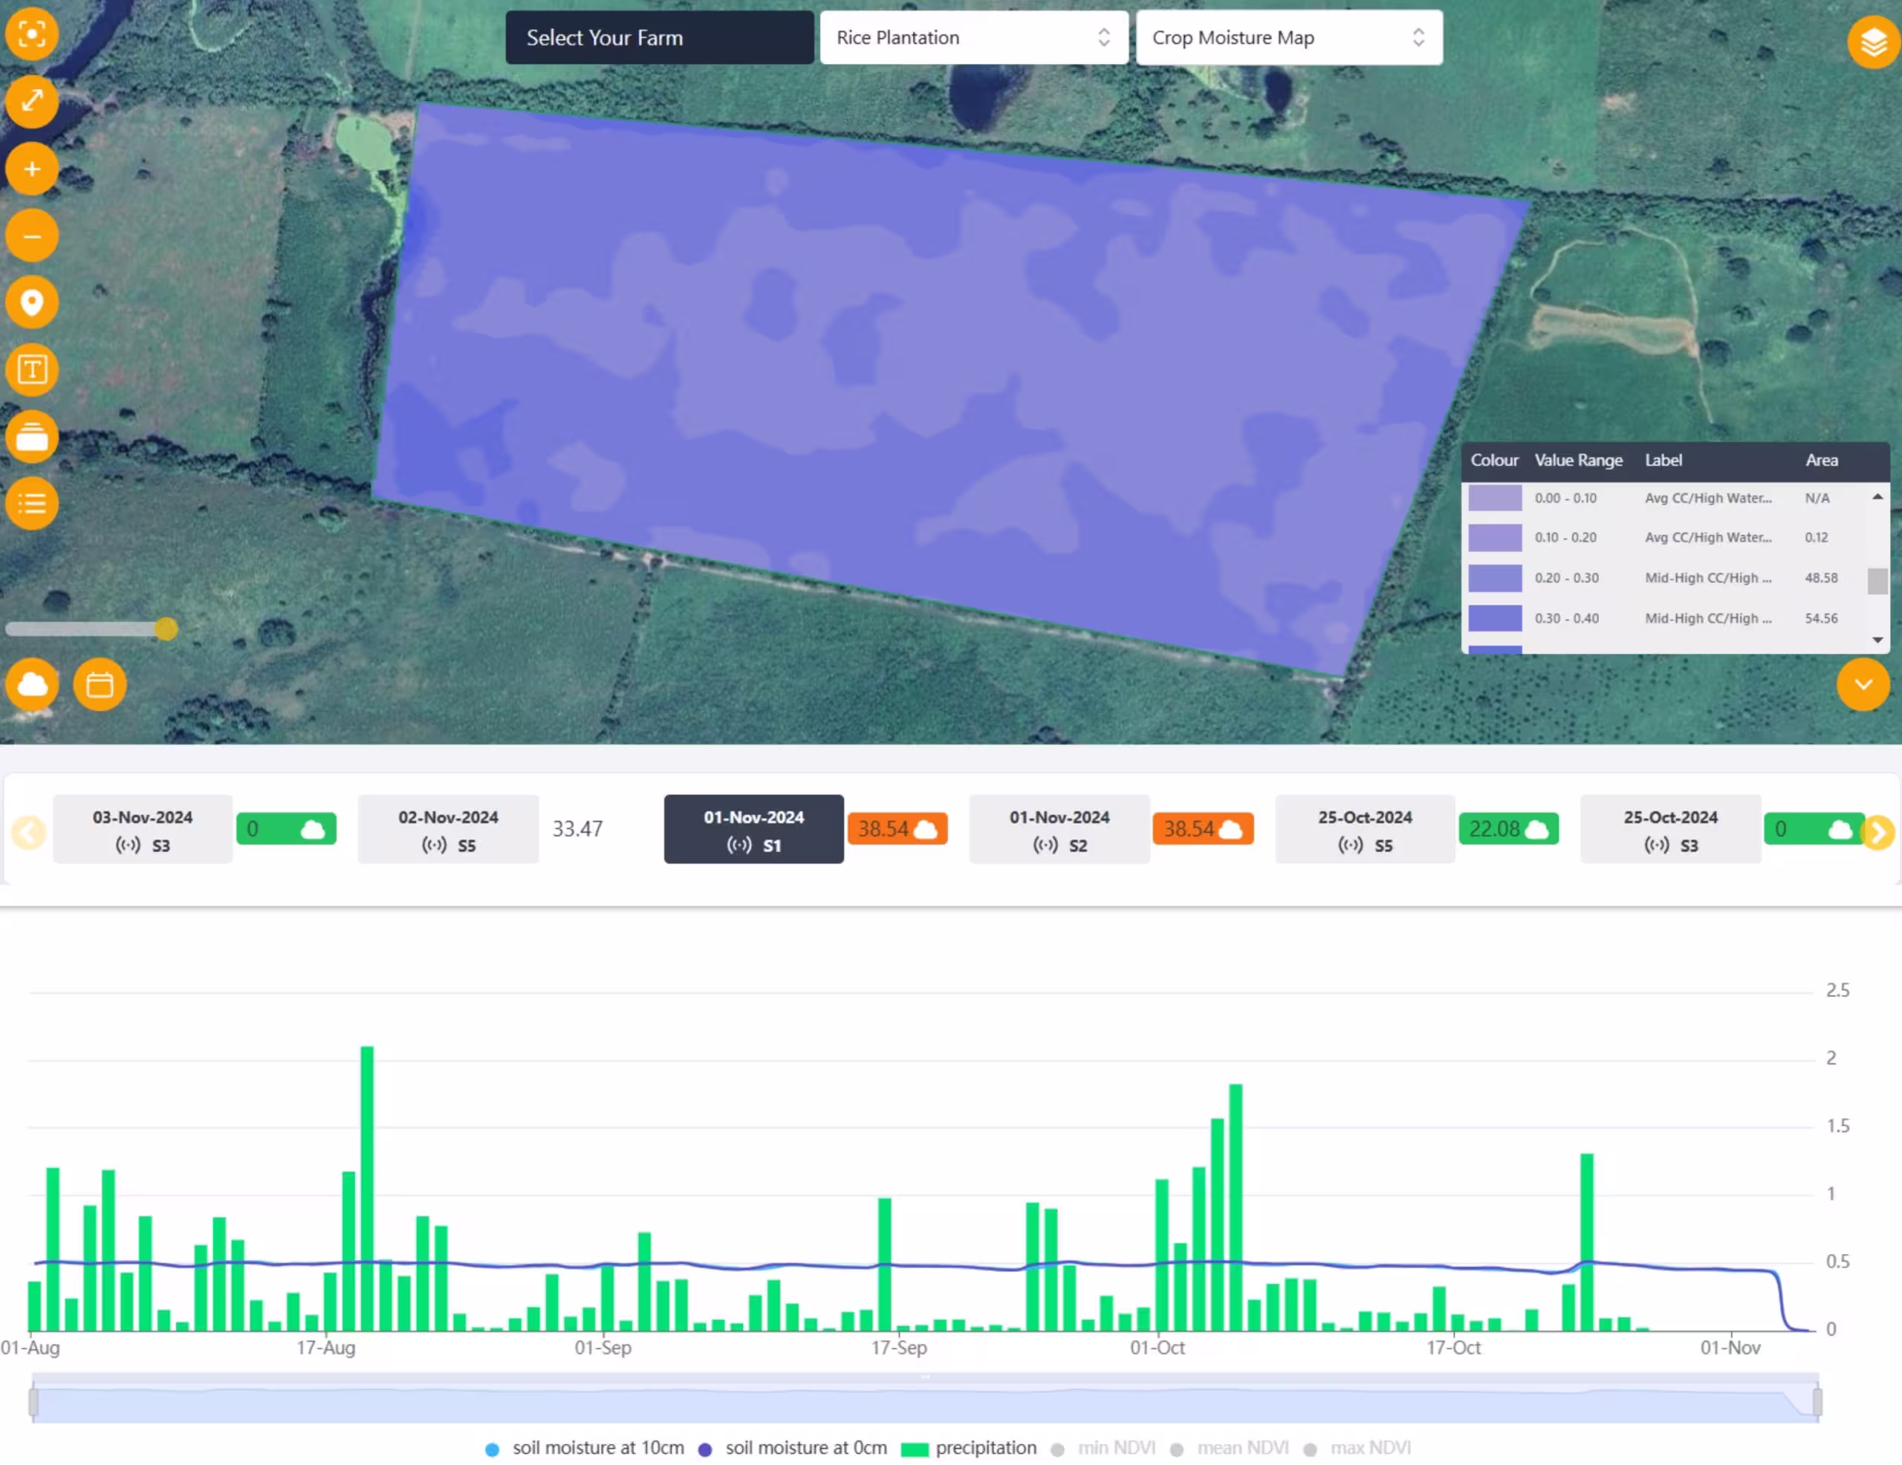Click the focus/recenter map icon
The width and height of the screenshot is (1902, 1465).
click(32, 34)
